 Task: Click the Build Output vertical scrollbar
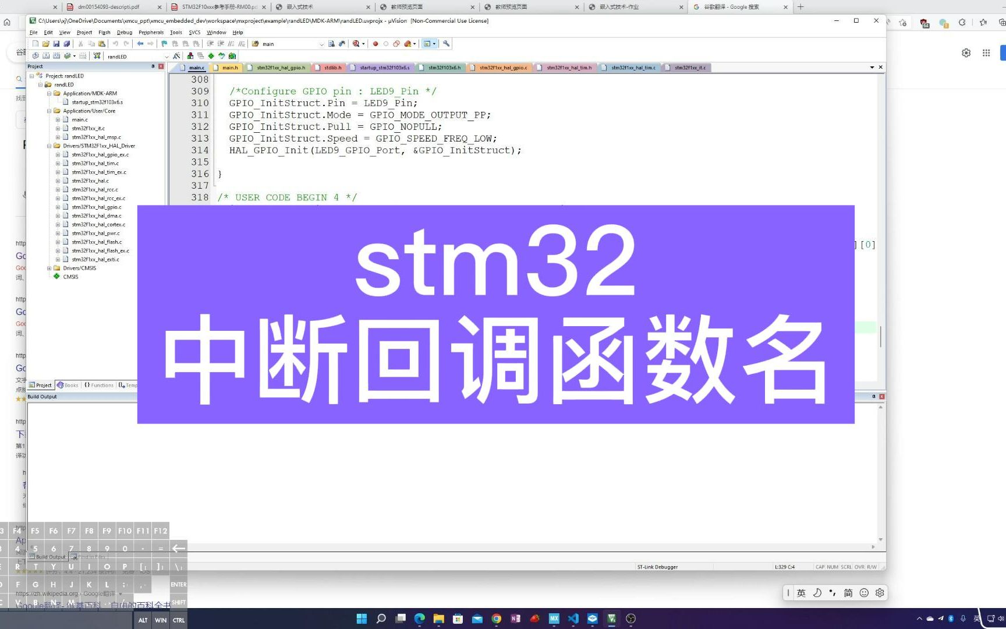[880, 473]
